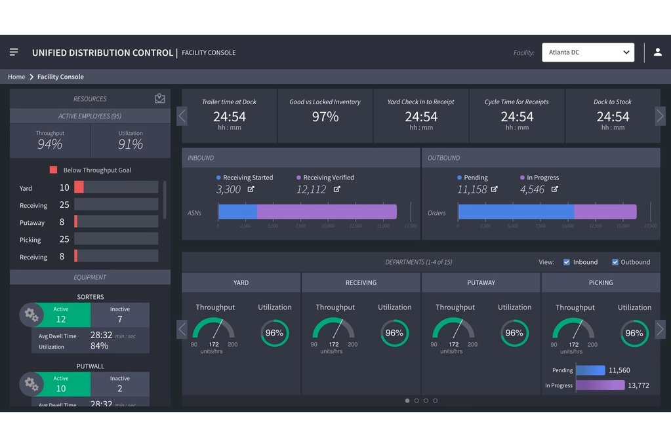Open the Atlanta DC facility dropdown

(588, 52)
